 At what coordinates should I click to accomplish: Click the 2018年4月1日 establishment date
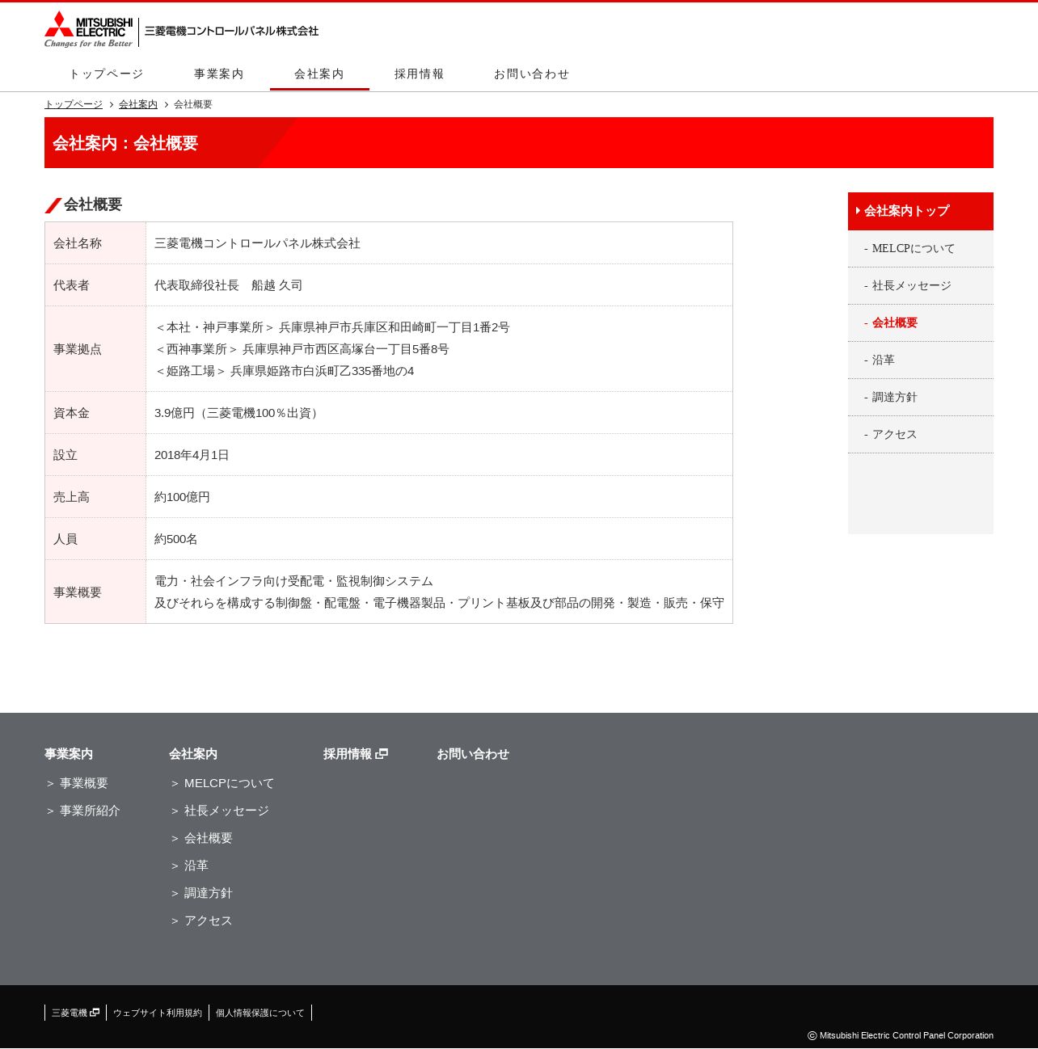pyautogui.click(x=192, y=455)
